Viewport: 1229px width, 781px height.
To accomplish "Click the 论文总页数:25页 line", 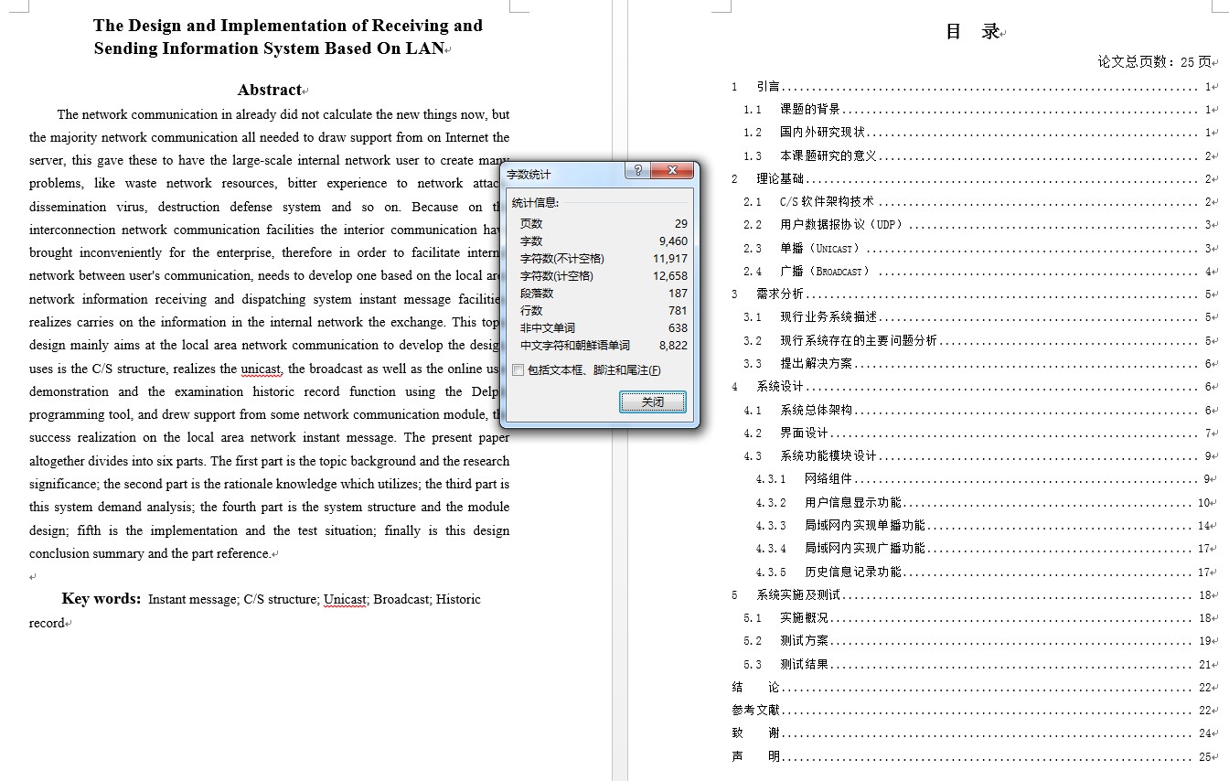I will [1155, 62].
